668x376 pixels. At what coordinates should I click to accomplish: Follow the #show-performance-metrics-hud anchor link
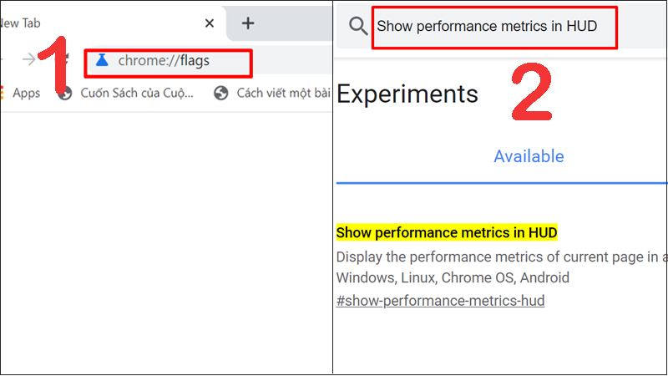click(440, 300)
